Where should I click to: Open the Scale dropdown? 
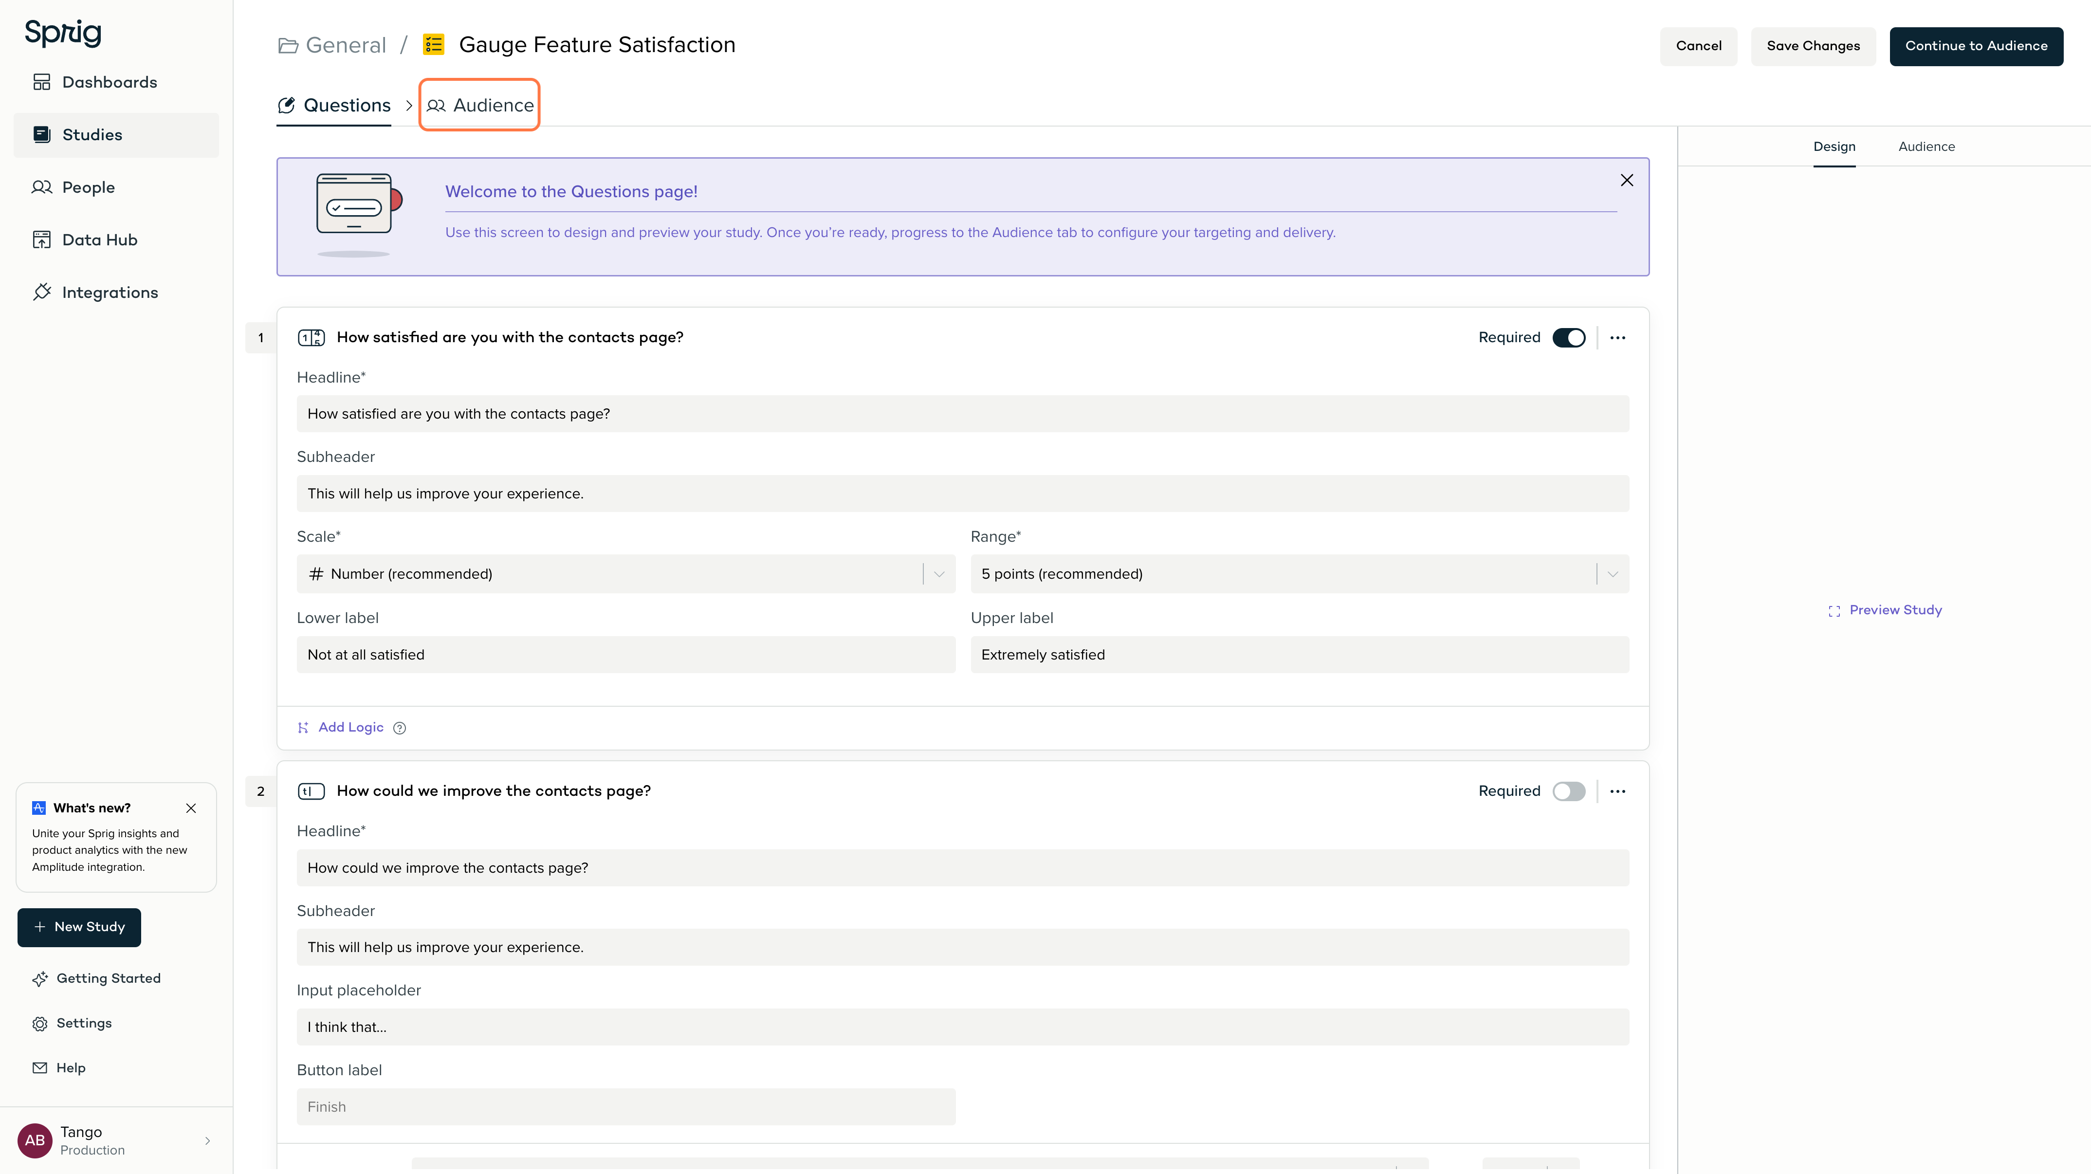point(626,574)
